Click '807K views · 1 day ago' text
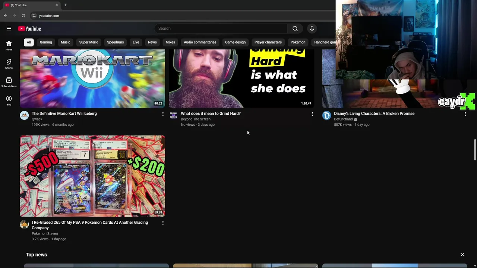Viewport: 477px width, 268px height. point(352,125)
